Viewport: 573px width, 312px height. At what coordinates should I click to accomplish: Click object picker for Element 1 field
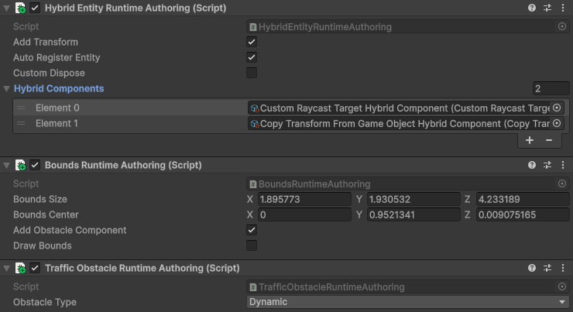click(x=557, y=124)
